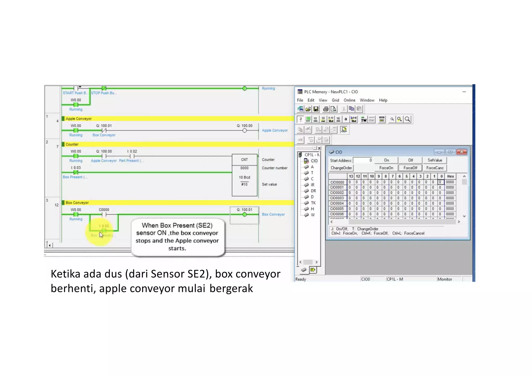The image size is (532, 376).
Task: Open the Online menu
Action: [349, 100]
